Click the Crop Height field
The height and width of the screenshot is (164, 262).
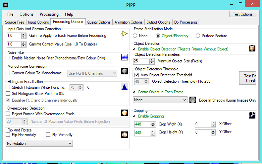pos(142,133)
